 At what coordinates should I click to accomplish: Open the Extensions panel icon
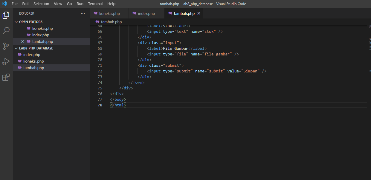pos(6,77)
